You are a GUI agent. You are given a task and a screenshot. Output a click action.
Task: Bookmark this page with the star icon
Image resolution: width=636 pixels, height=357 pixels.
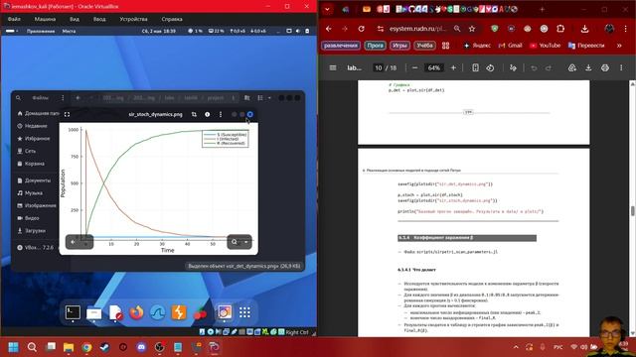coord(472,29)
